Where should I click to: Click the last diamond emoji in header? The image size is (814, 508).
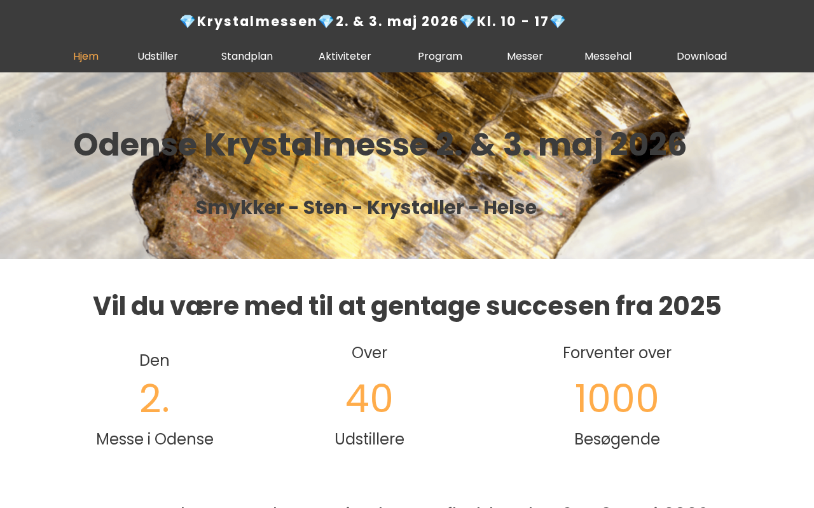tap(558, 22)
